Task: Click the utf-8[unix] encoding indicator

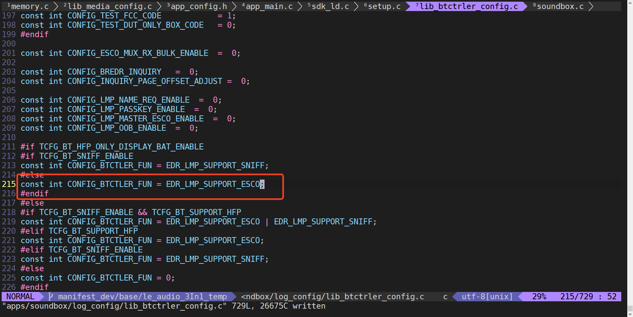Action: pyautogui.click(x=487, y=297)
